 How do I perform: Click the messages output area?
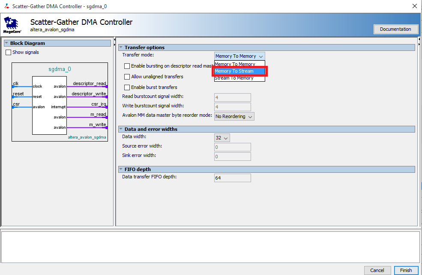pyautogui.click(x=210, y=247)
